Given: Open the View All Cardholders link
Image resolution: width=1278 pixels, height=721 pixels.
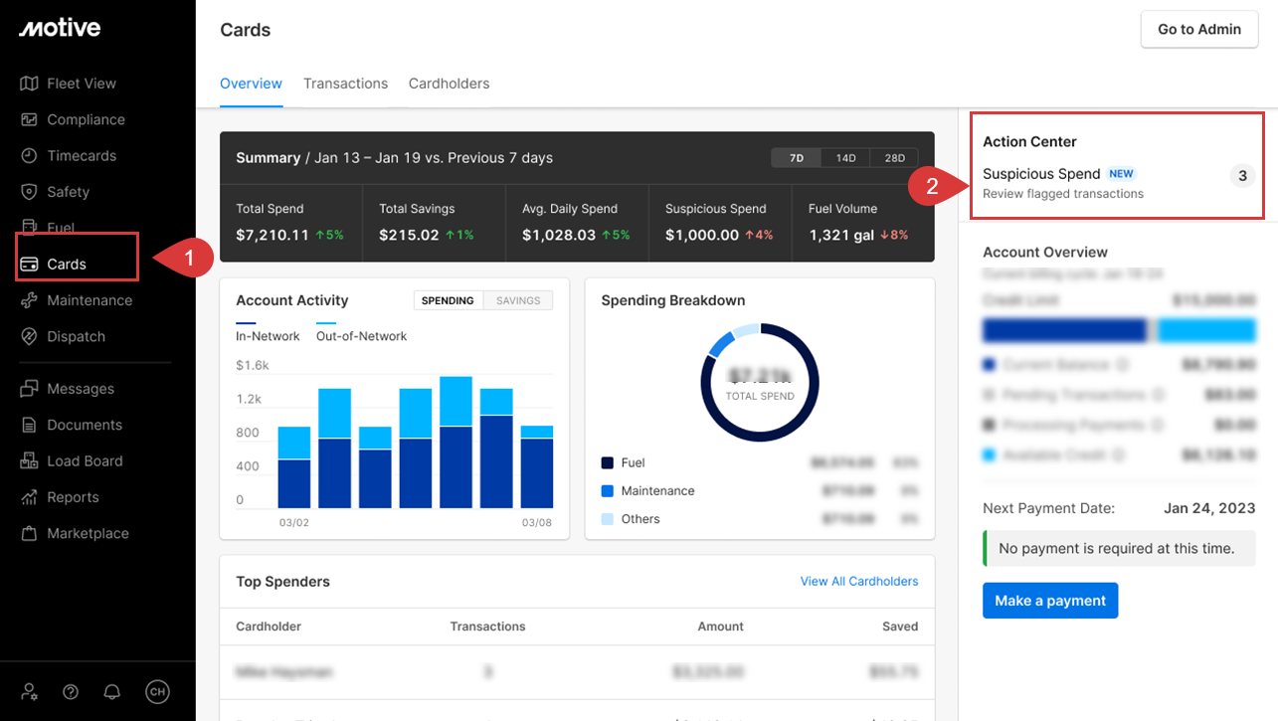Looking at the screenshot, I should 858,581.
